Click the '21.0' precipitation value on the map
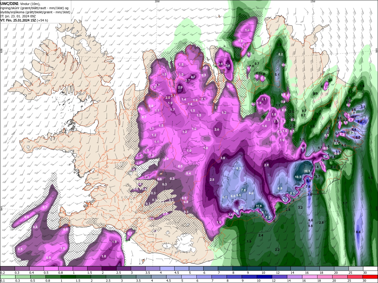378x283 pixels. tap(307, 171)
